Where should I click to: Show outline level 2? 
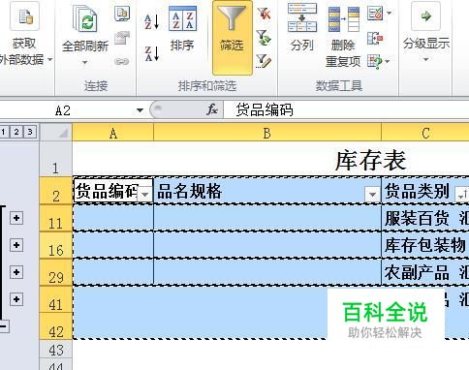[16, 132]
